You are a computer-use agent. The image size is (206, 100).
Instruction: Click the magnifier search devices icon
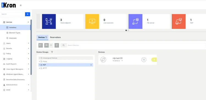pyautogui.click(x=64, y=45)
